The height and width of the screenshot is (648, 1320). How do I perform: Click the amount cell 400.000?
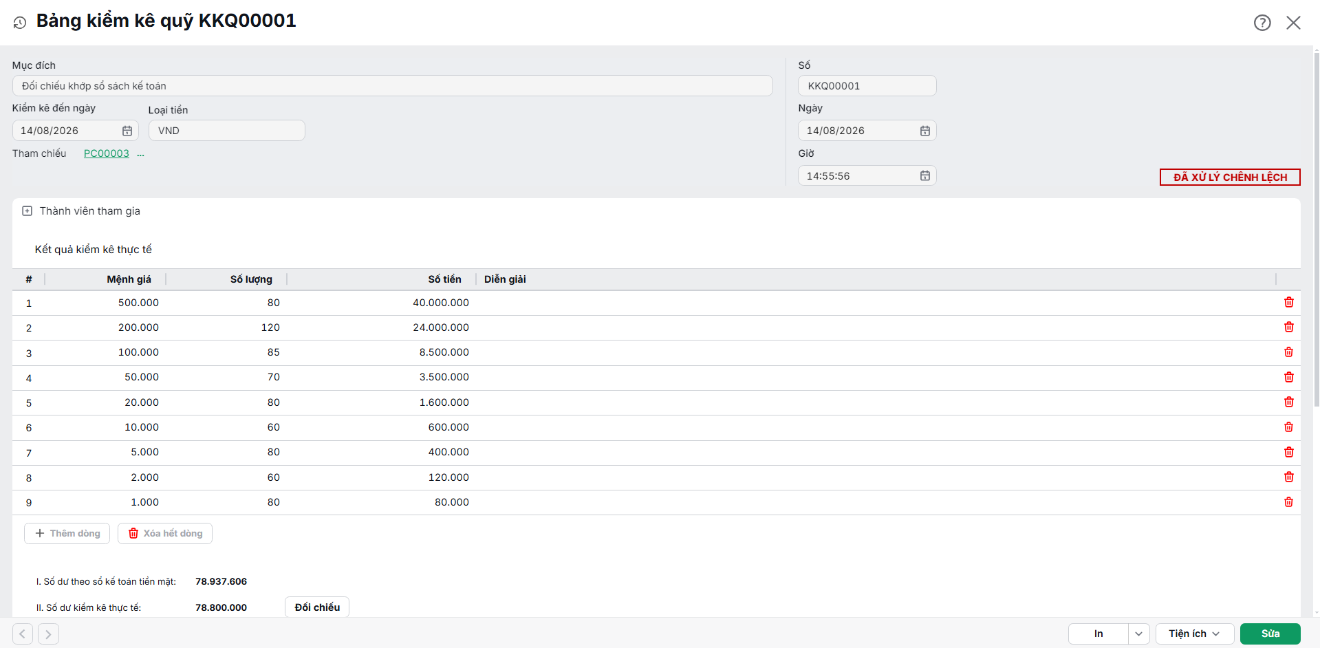click(448, 452)
